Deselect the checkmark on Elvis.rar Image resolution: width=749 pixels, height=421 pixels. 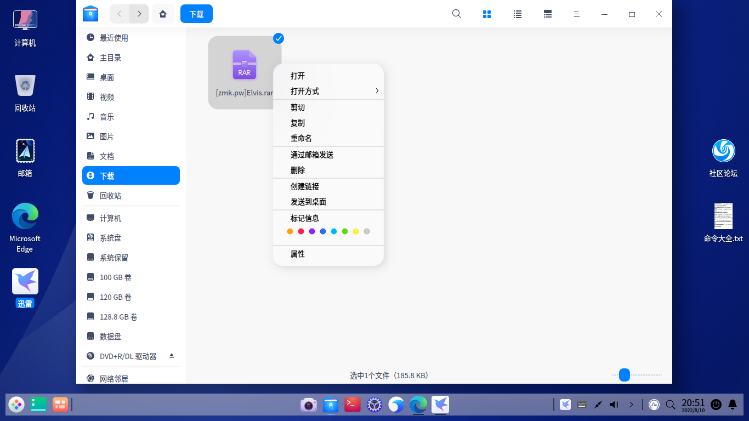coord(279,38)
